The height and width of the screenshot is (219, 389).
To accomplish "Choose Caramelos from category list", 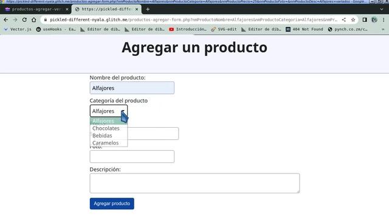I will tap(109, 143).
